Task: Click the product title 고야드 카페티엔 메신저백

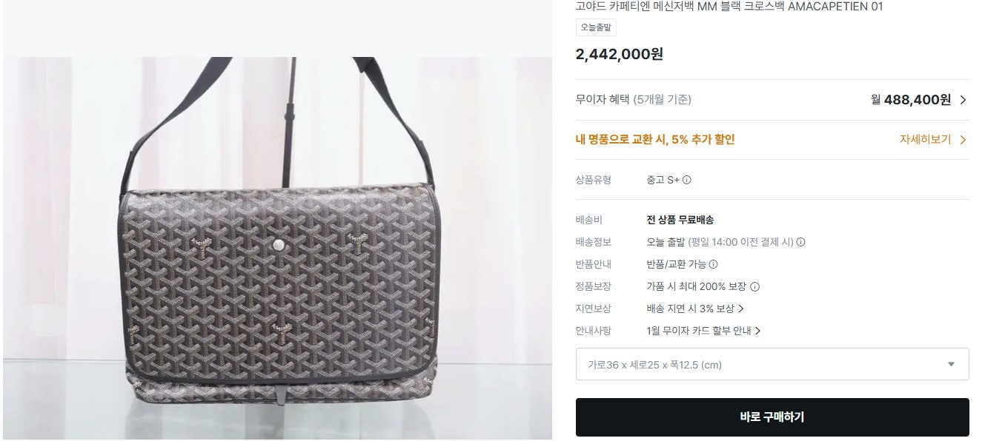Action: click(729, 7)
